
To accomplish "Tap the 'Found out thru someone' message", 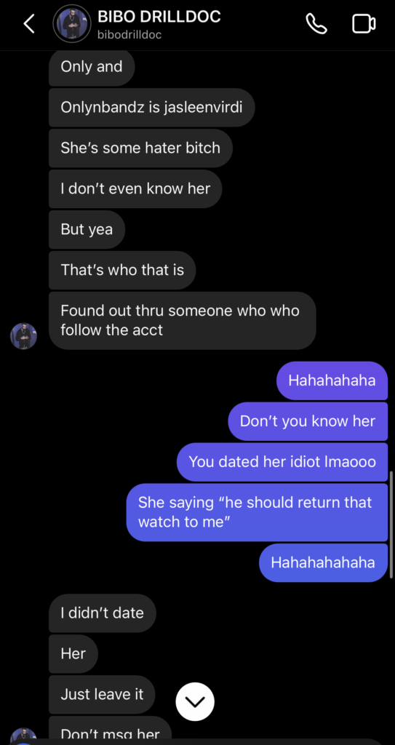I will [183, 321].
